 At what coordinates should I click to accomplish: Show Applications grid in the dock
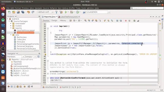tap(3, 89)
